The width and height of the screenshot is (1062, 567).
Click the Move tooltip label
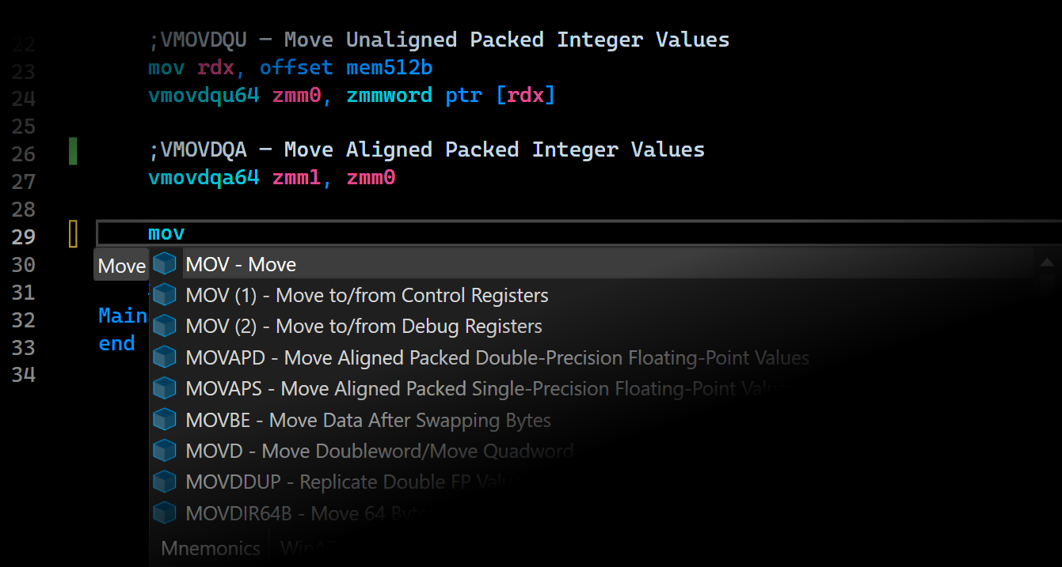click(x=121, y=266)
